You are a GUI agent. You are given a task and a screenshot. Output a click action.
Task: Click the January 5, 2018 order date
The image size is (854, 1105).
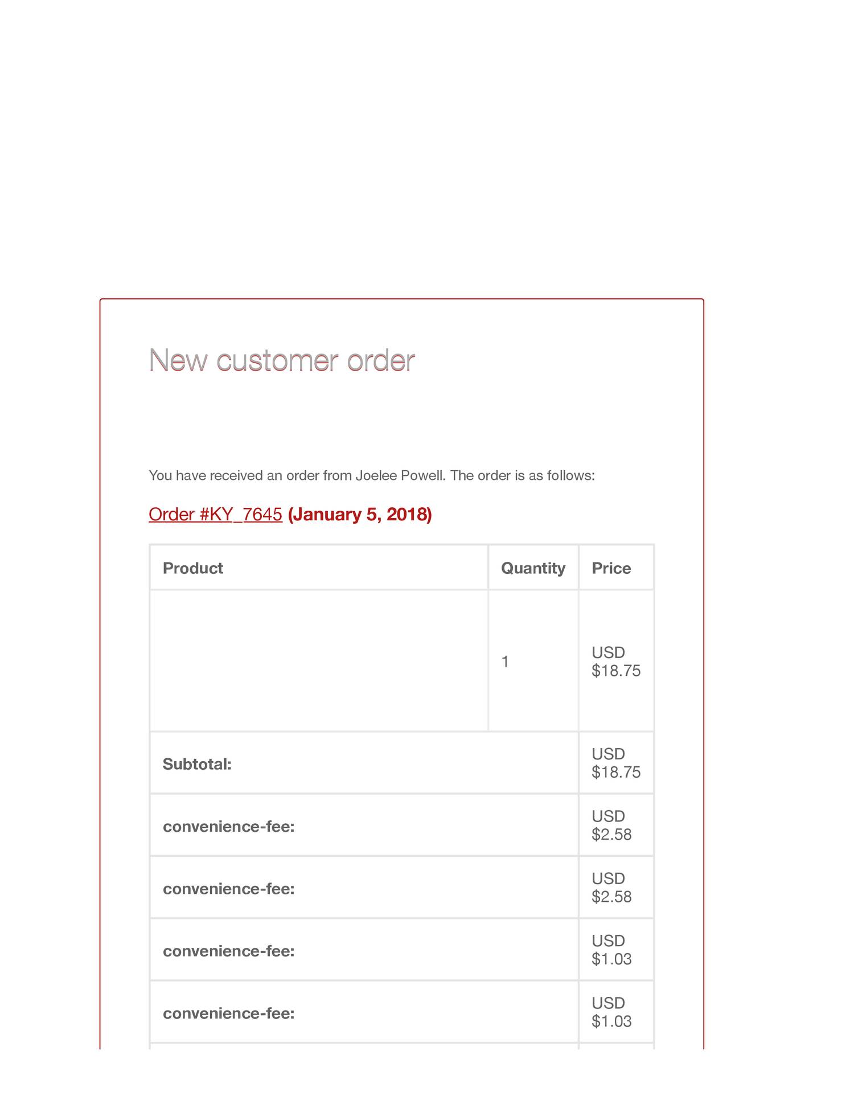click(360, 514)
